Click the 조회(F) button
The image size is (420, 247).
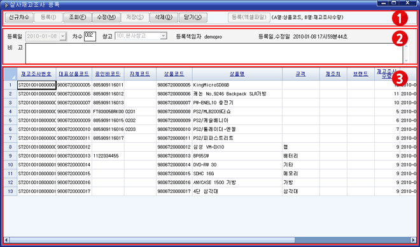78,17
